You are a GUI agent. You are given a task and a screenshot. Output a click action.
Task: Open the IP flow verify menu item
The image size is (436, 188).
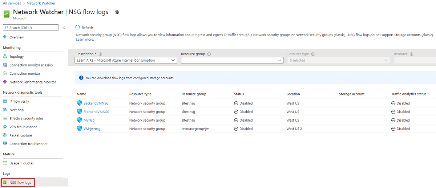(x=19, y=102)
